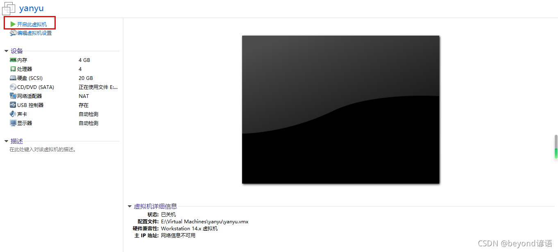The image size is (558, 252).
Task: Click the 正在使用文件 E:... value
Action: [98, 87]
